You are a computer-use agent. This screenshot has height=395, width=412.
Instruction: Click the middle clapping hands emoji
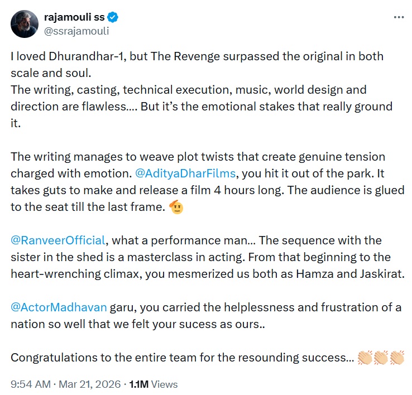coord(380,358)
